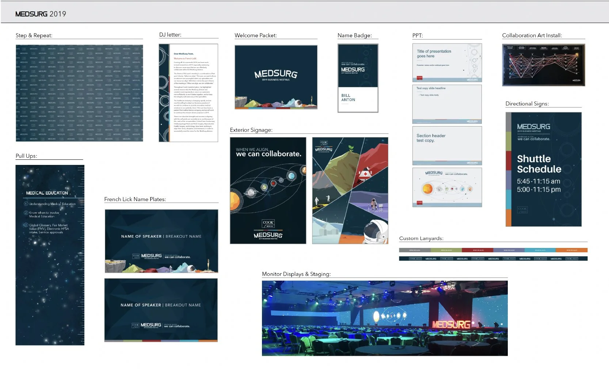The width and height of the screenshot is (609, 381).
Task: Click the green segment of the colored lanyard strip
Action: (x=446, y=250)
